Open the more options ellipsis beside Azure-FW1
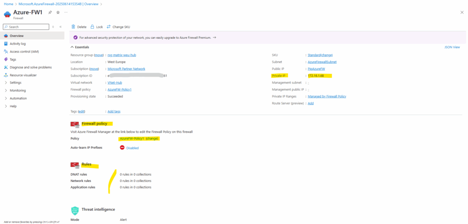Viewport: 468px width, 224px height. tap(66, 12)
